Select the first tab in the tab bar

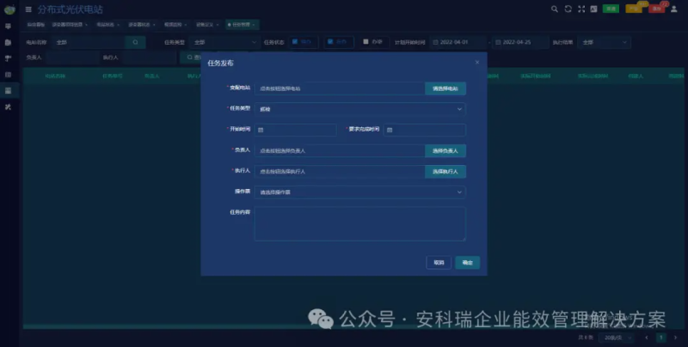[35, 25]
